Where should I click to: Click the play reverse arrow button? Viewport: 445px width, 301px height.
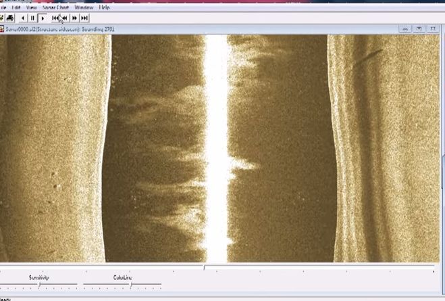[x=23, y=18]
